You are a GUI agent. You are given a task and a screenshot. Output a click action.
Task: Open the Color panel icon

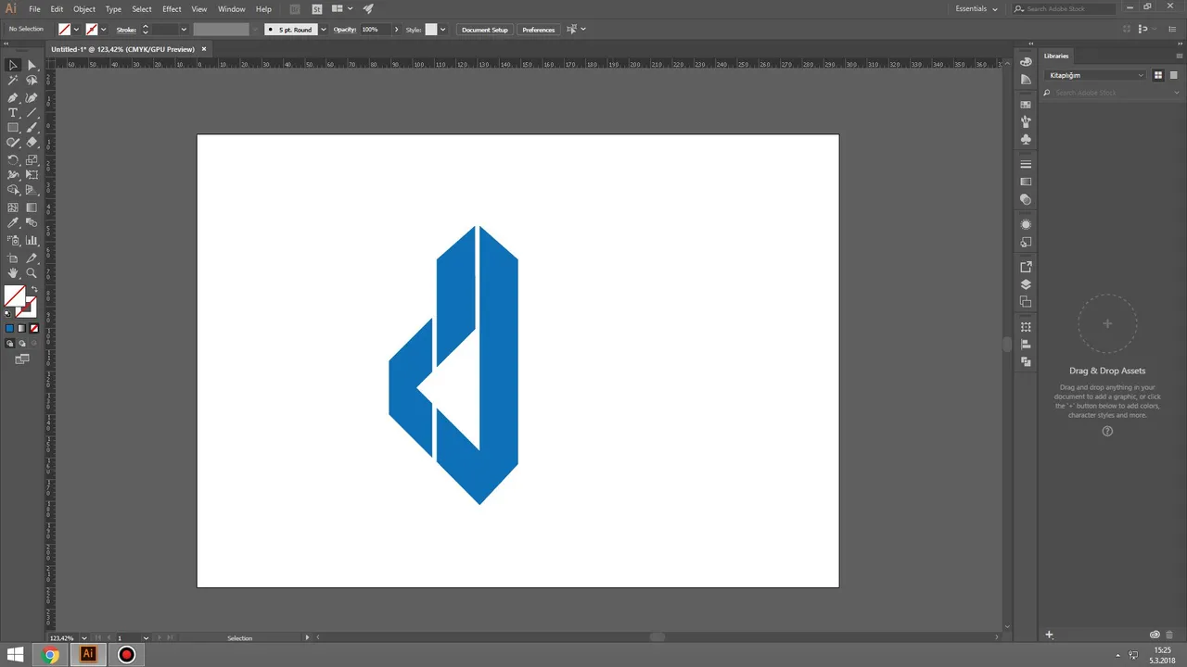click(1026, 62)
